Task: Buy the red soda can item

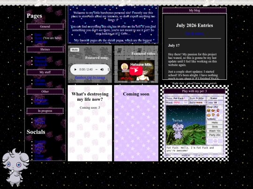Action: click(x=218, y=111)
